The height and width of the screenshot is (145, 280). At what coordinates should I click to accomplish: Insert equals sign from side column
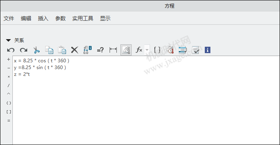pos(8,121)
